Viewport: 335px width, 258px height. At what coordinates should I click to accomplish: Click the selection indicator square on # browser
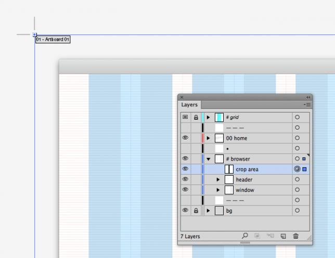(x=304, y=159)
